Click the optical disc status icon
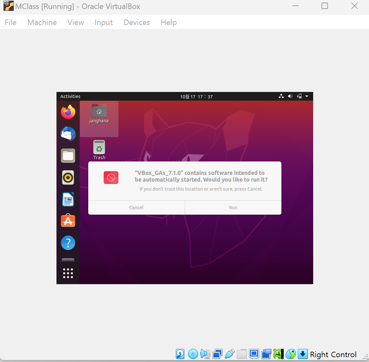This screenshot has height=362, width=369. pos(193,354)
